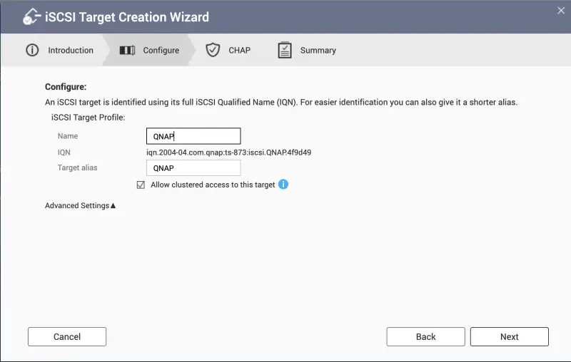Focus the Target alias input field
Image resolution: width=571 pixels, height=362 pixels.
(x=193, y=168)
